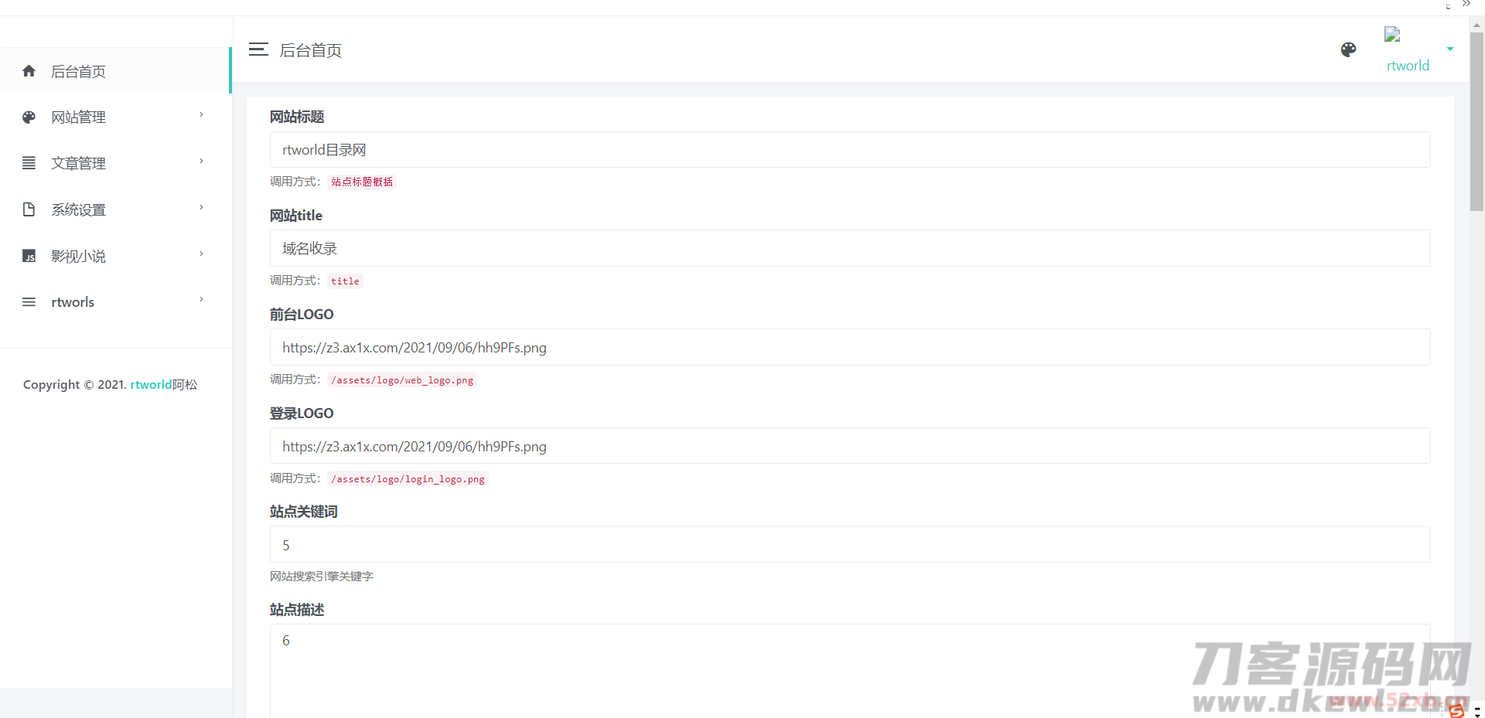Expand the 网站管理 submenu chevron
The width and height of the screenshot is (1485, 718).
tap(201, 115)
